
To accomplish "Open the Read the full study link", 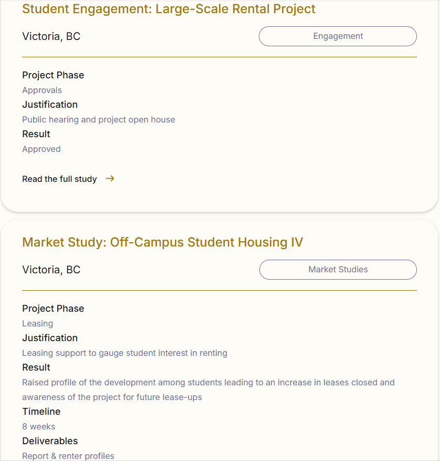I will [x=59, y=179].
